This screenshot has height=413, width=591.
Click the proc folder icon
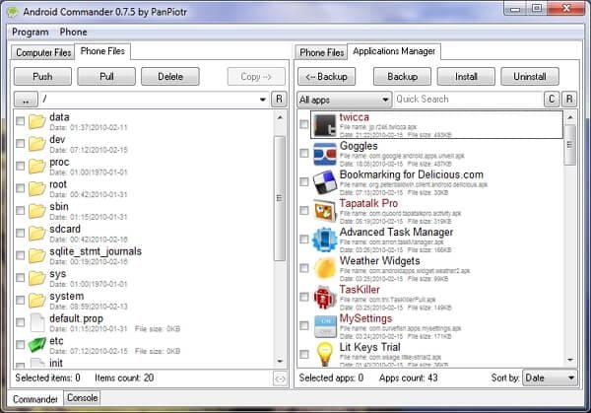pyautogui.click(x=37, y=166)
